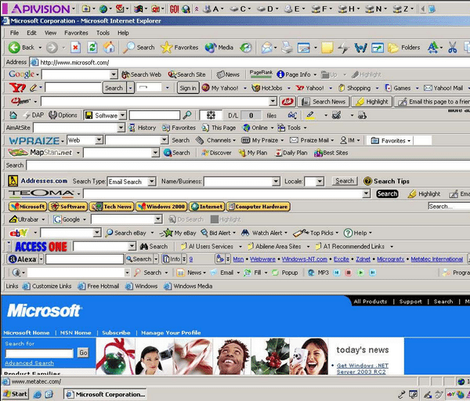Screen dimensions: 470x401
Task: Expand the Locale dropdown
Action: [x=320, y=182]
